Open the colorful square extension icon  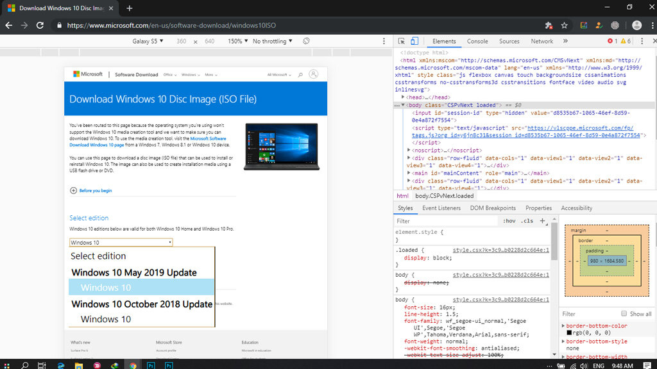pyautogui.click(x=583, y=26)
